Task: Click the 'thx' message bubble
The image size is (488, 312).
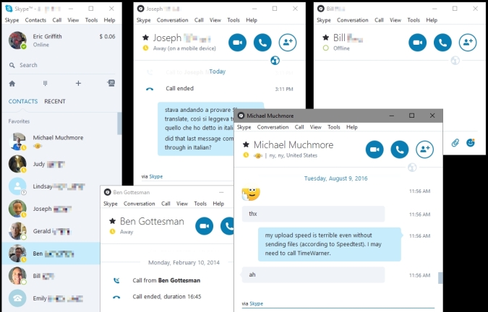Action: 313,214
